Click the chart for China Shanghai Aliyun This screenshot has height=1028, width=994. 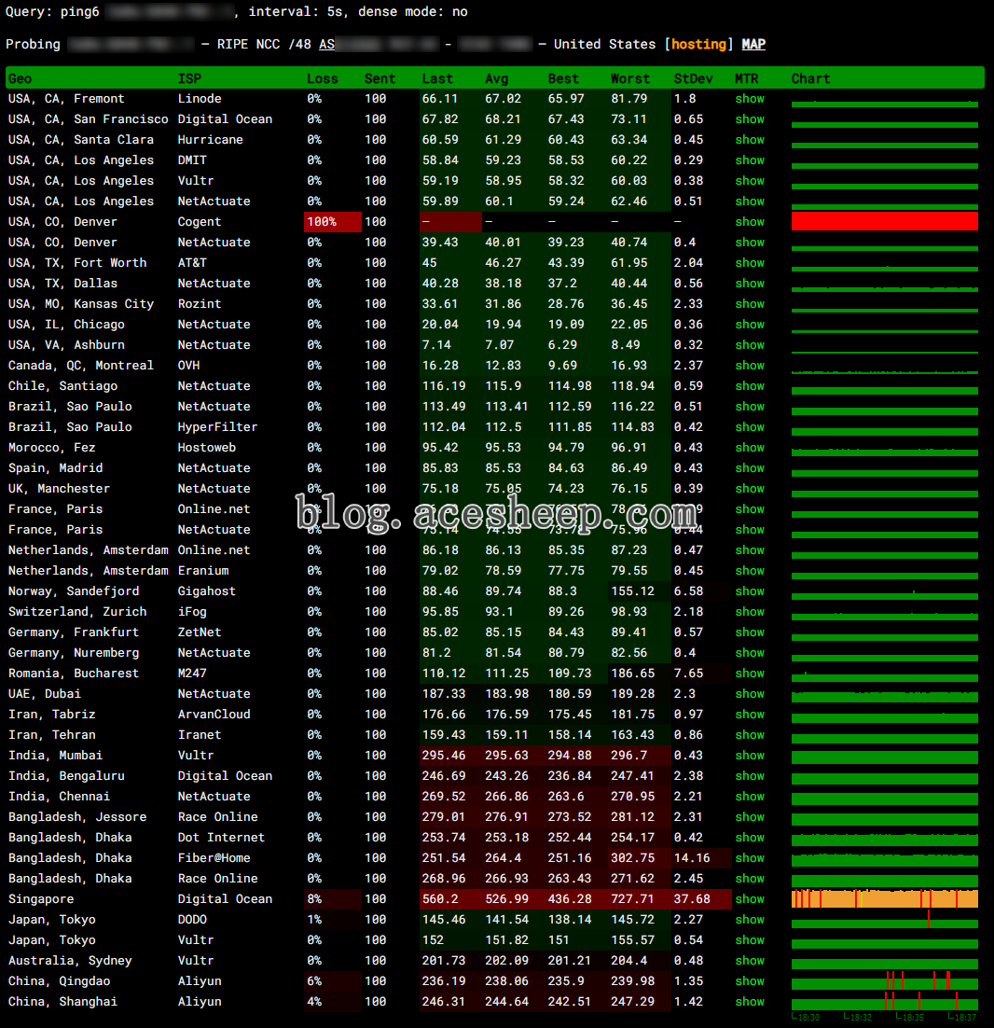884,1003
